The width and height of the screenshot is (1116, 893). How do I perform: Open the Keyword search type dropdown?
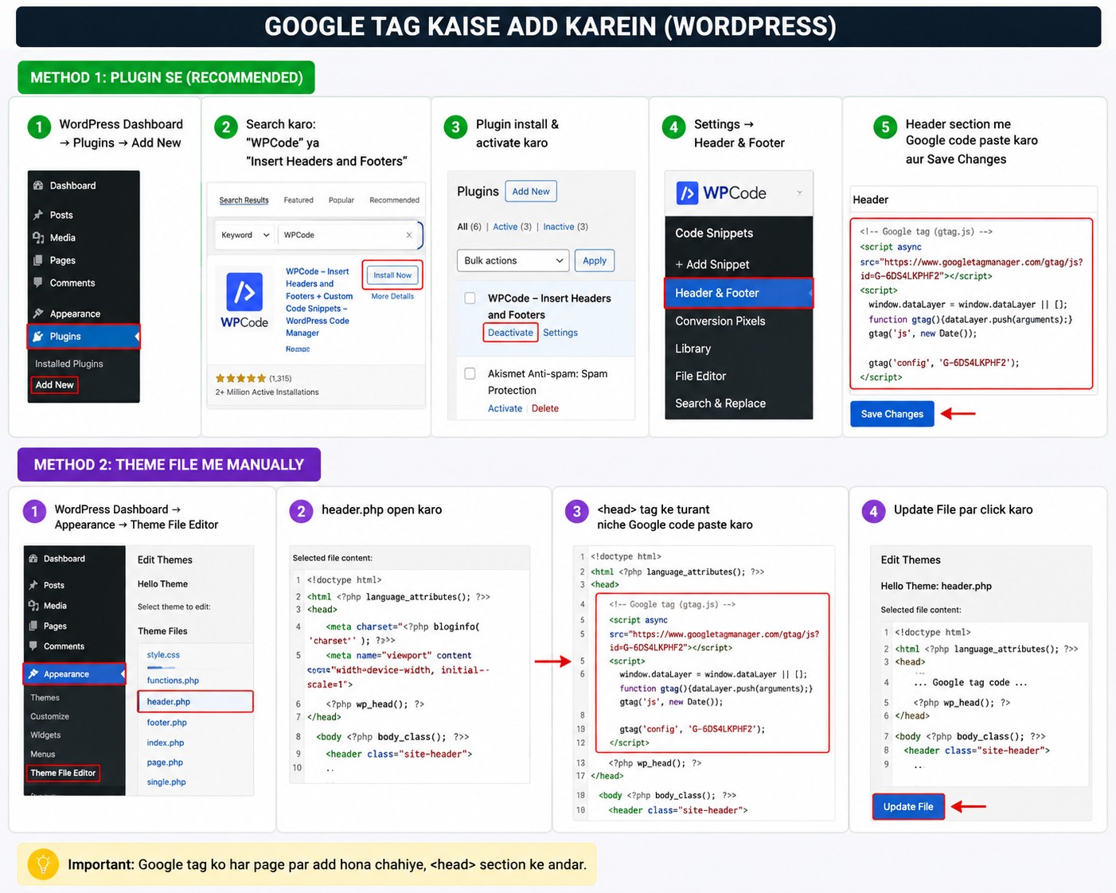coord(246,235)
